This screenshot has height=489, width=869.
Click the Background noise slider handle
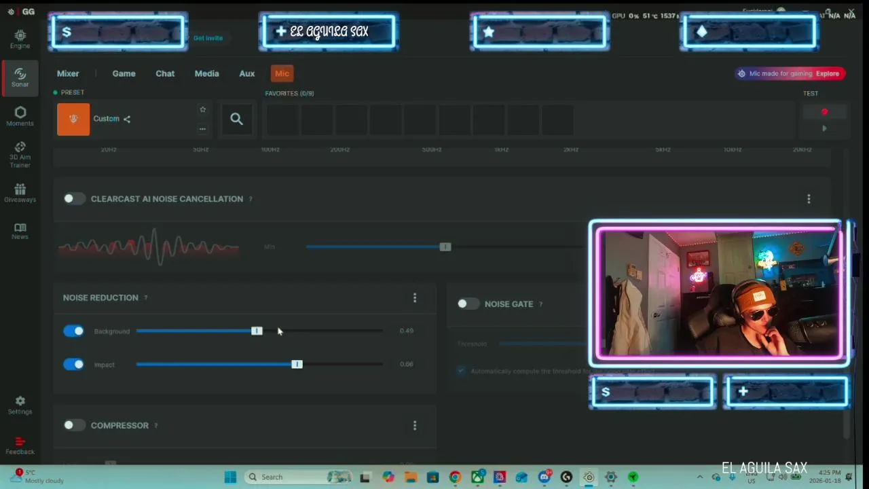click(257, 331)
